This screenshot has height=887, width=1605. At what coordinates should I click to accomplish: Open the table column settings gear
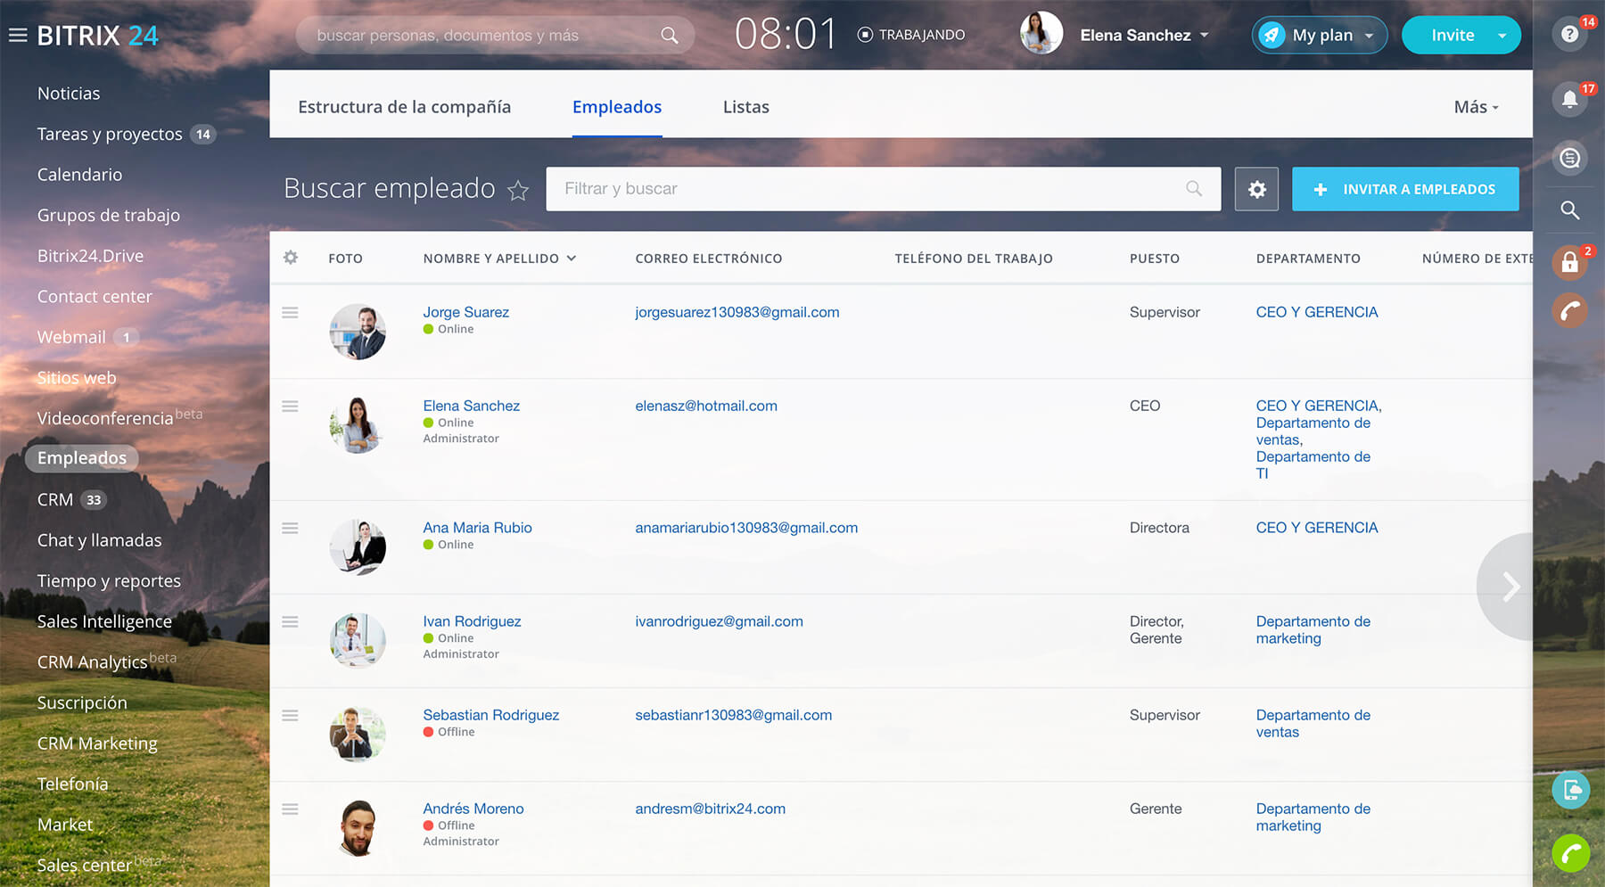pos(291,258)
